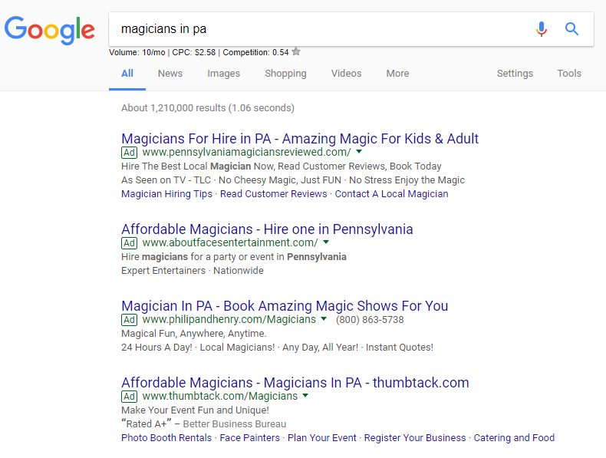Image resolution: width=606 pixels, height=458 pixels.
Task: Click the 24 Hours A Day! callout line
Action: click(277, 348)
